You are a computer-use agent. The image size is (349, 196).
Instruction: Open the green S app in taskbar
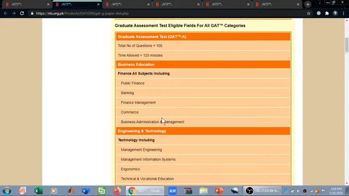point(101,191)
